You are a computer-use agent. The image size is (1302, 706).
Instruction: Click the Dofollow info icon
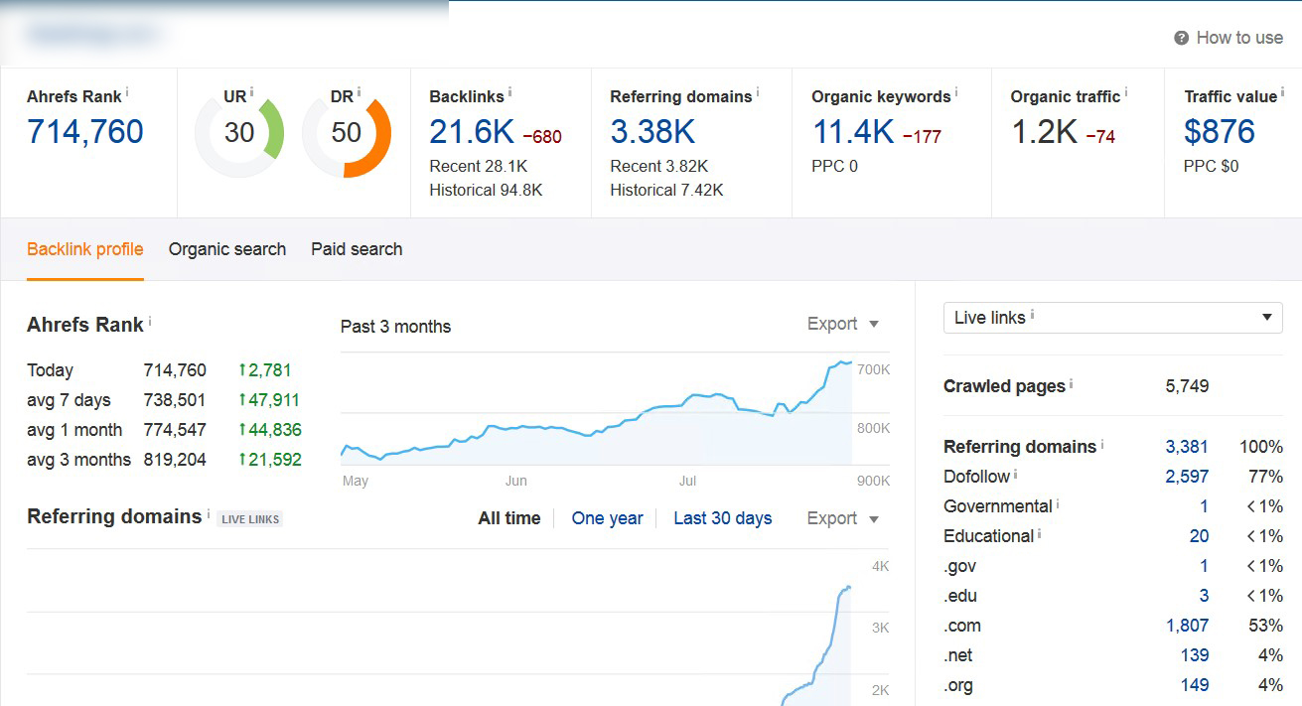(1015, 474)
